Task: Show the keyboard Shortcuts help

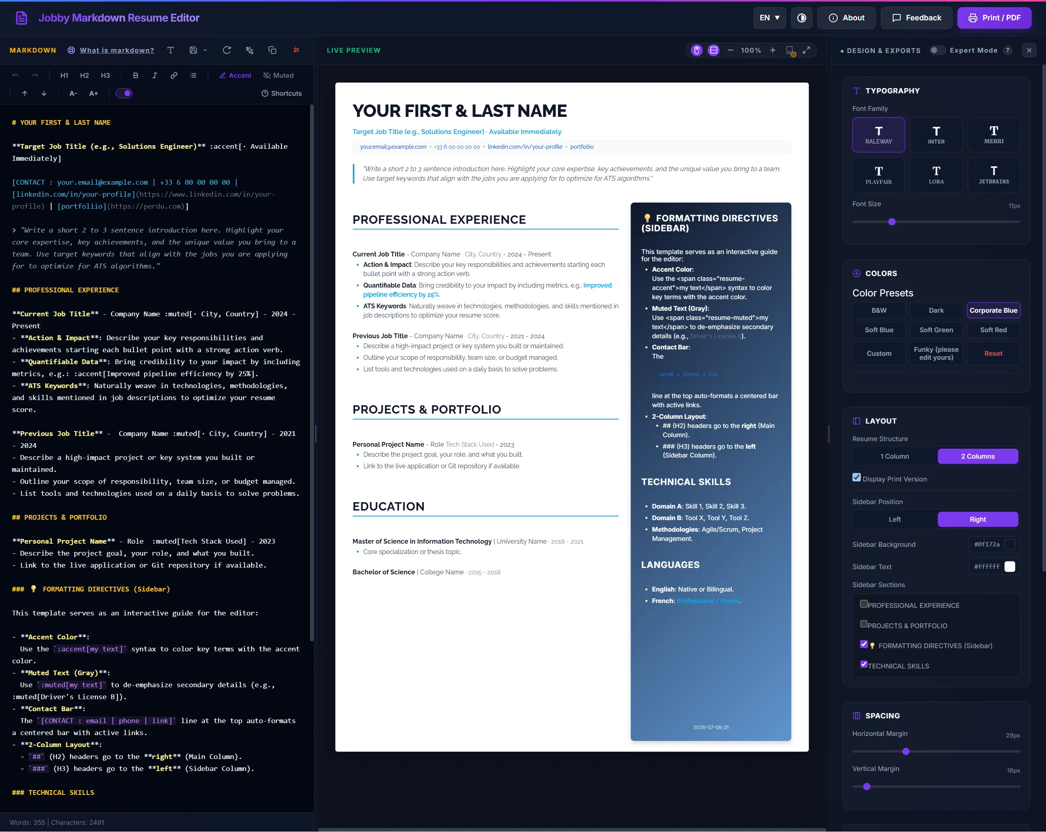Action: pyautogui.click(x=282, y=94)
